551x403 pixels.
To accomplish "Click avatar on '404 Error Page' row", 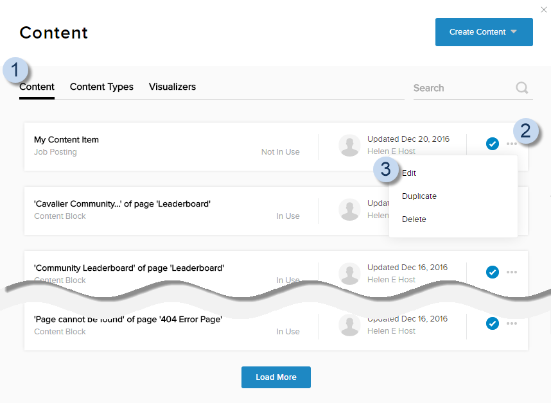I will click(349, 325).
